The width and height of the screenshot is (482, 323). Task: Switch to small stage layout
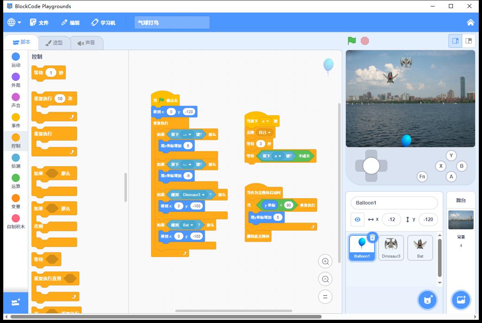(x=469, y=41)
